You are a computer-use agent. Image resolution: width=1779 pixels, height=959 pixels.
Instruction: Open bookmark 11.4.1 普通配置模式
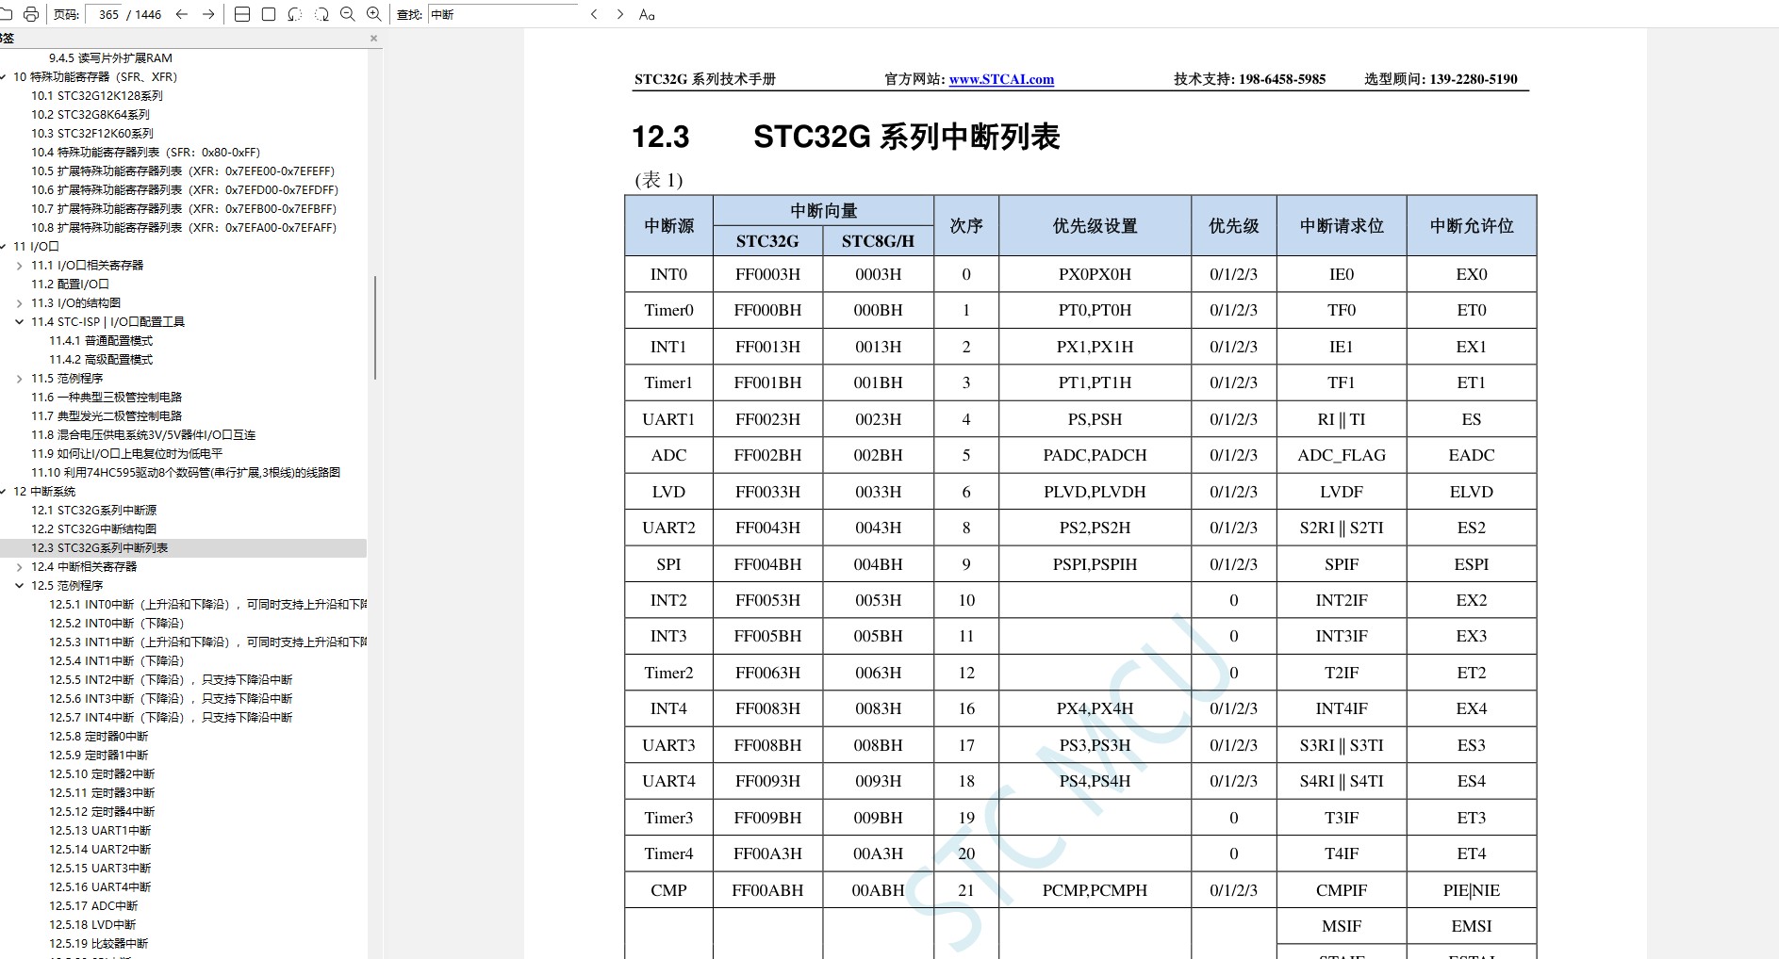click(x=101, y=341)
